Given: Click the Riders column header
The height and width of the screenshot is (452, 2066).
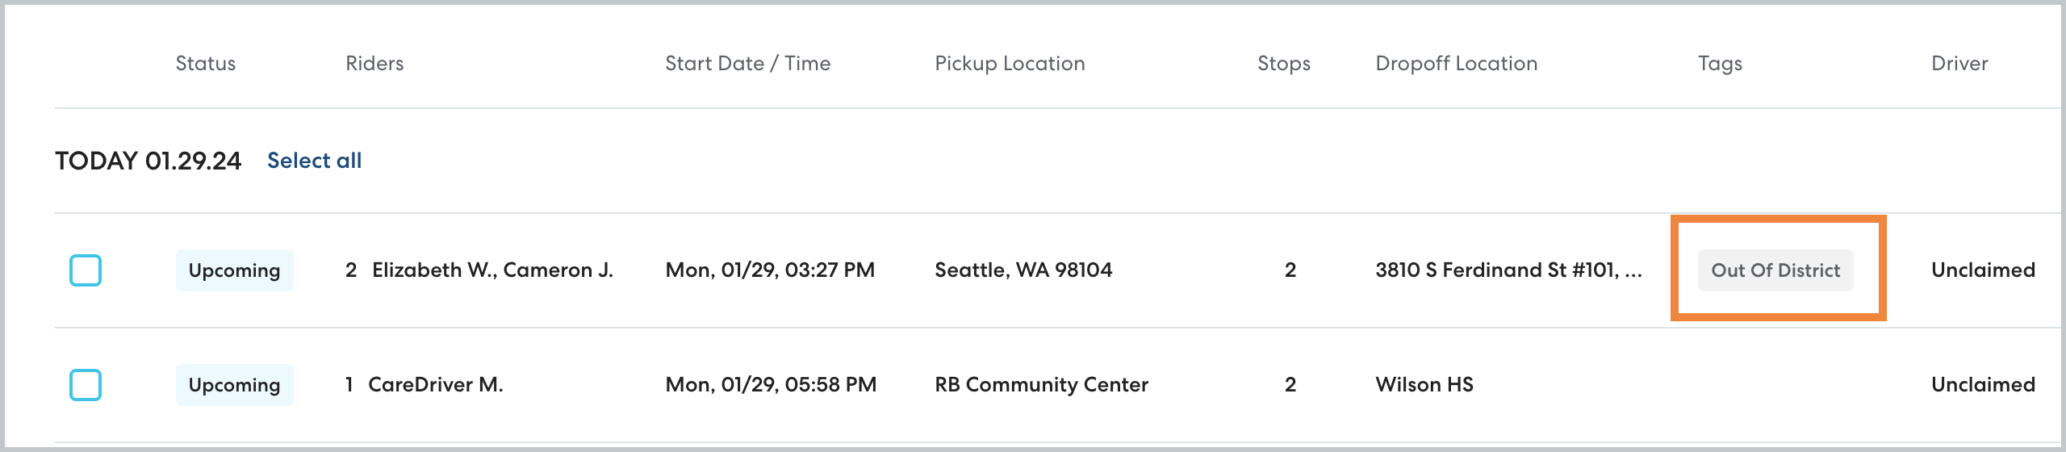Looking at the screenshot, I should point(374,64).
